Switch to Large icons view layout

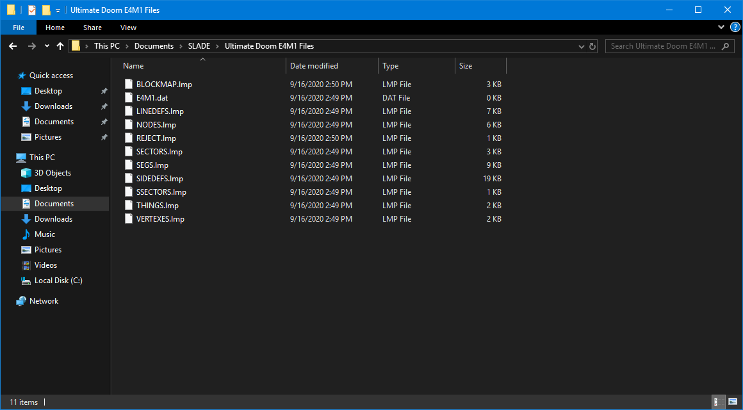(x=732, y=402)
